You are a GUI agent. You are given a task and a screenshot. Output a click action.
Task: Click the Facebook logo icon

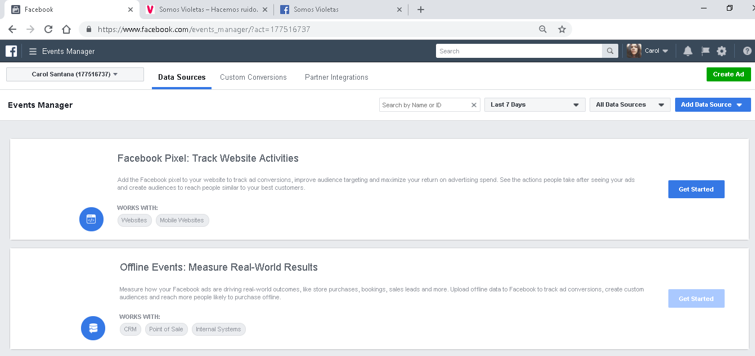point(11,51)
